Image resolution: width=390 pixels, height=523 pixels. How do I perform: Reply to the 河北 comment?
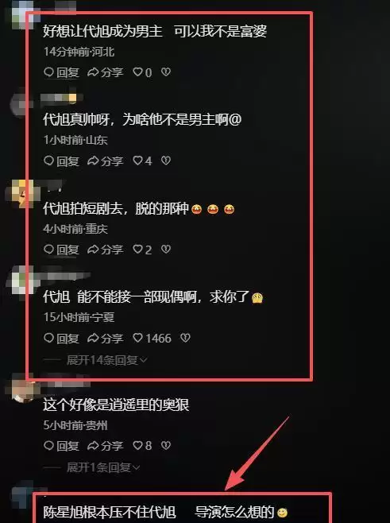point(61,72)
